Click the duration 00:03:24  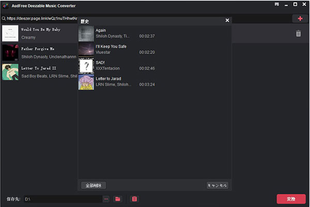click(x=147, y=84)
